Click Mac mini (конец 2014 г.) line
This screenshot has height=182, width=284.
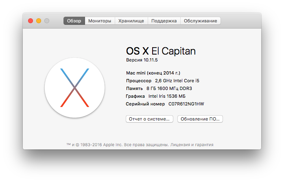pyautogui.click(x=153, y=73)
